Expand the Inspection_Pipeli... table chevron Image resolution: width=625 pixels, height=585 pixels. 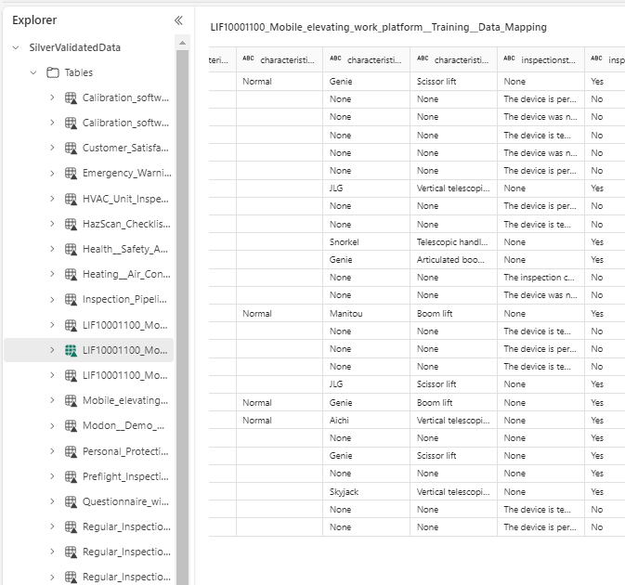(x=52, y=299)
